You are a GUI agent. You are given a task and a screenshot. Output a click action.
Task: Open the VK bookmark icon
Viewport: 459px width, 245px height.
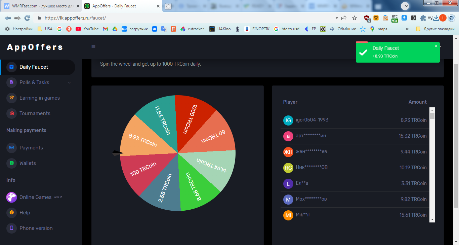(155, 29)
